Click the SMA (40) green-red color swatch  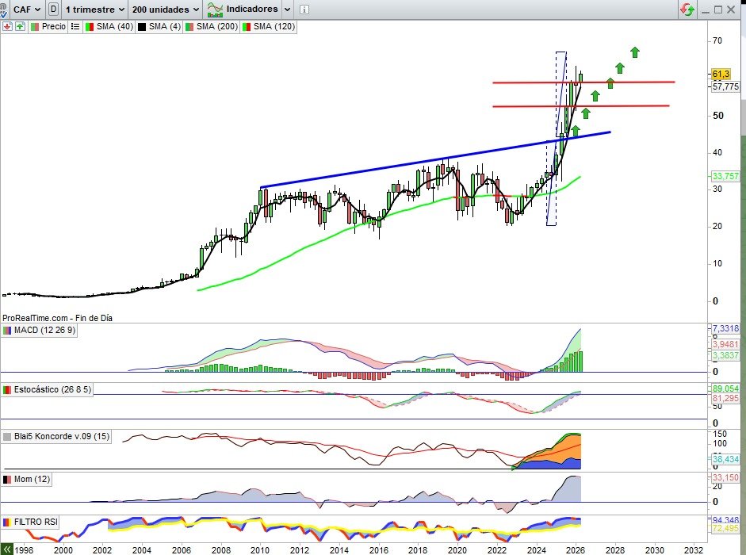point(90,27)
